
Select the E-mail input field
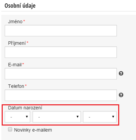[61, 74]
